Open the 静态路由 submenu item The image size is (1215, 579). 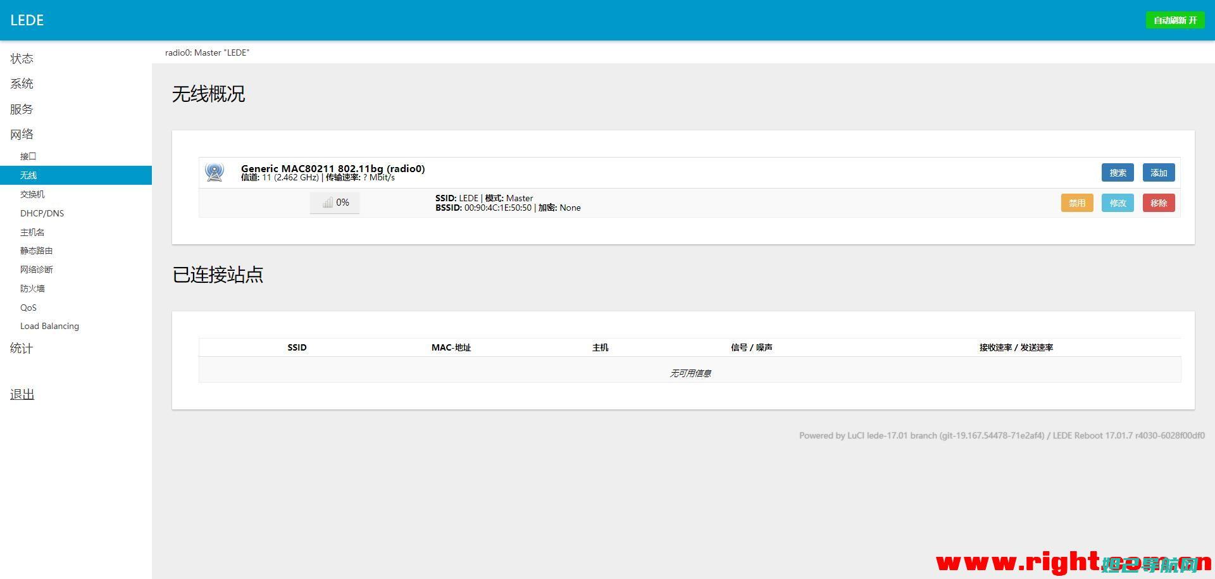click(x=37, y=251)
